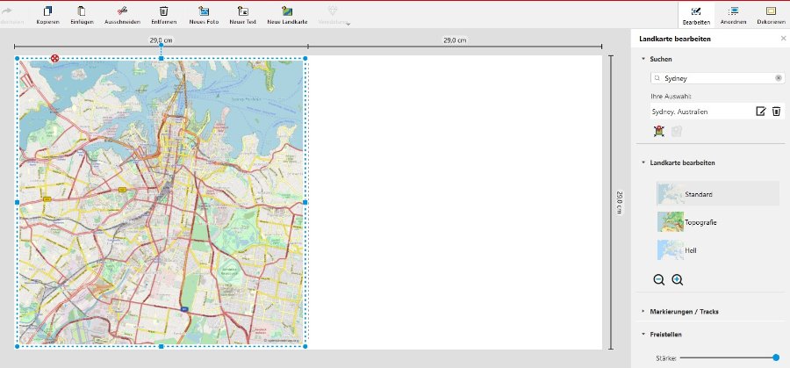Add a text box with Neuer Text
Screen dimensions: 790x368
point(243,11)
